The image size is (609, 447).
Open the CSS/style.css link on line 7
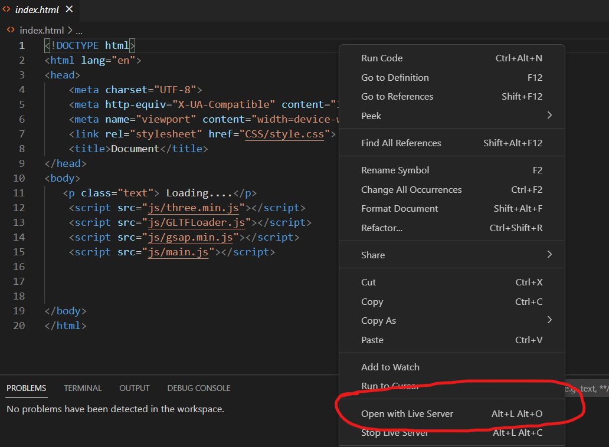[284, 134]
